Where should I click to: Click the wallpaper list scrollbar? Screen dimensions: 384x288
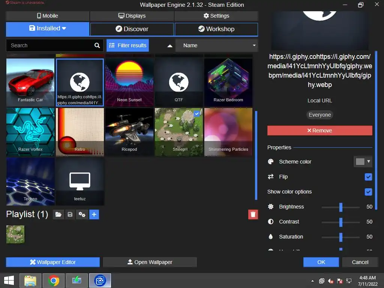(256, 155)
